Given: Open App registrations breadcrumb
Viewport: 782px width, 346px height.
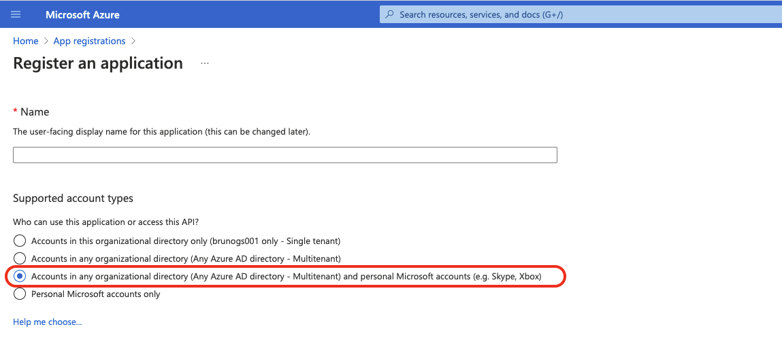Looking at the screenshot, I should click(x=89, y=41).
